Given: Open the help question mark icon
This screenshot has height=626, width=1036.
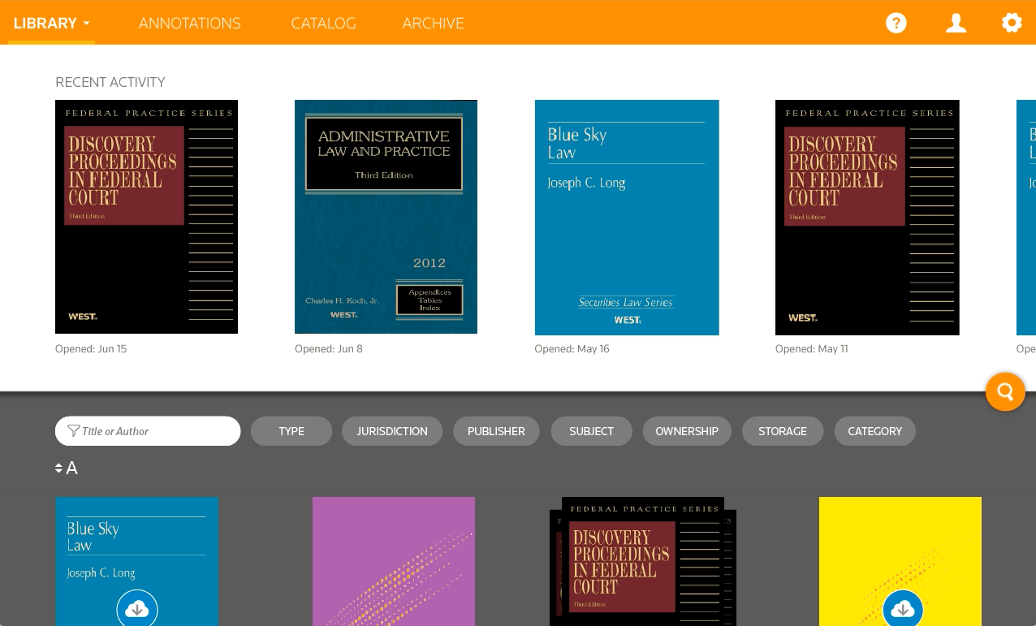Looking at the screenshot, I should click(x=896, y=23).
